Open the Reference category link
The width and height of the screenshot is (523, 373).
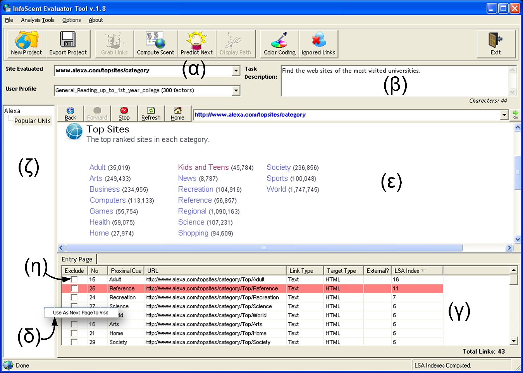(195, 200)
